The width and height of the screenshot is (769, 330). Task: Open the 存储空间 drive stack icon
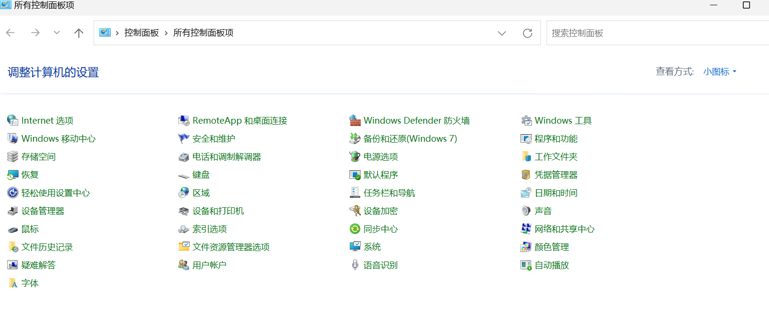(x=13, y=156)
